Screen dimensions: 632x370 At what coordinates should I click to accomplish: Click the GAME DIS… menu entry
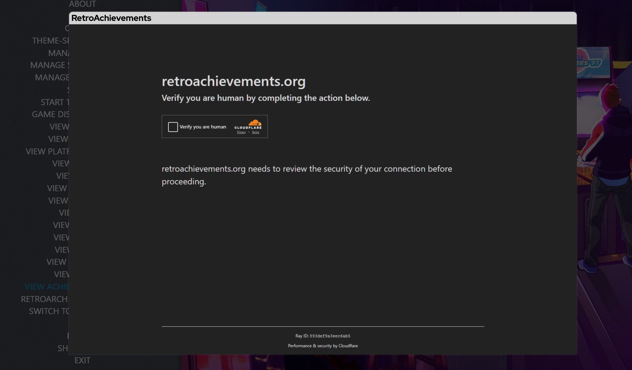coord(50,114)
